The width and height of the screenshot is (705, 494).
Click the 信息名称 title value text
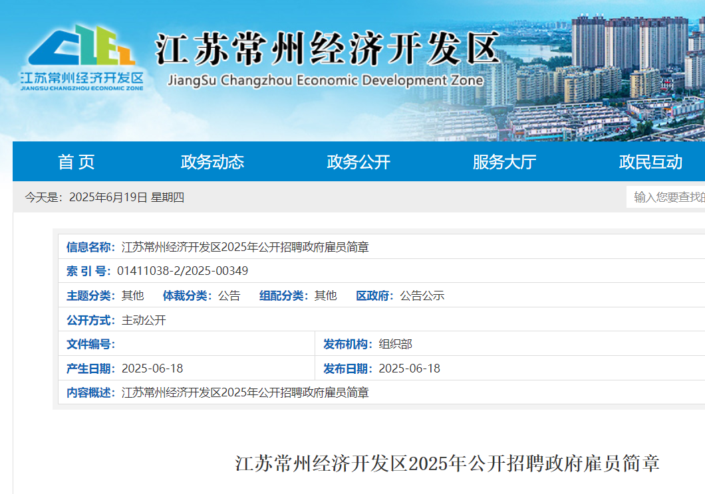click(245, 247)
